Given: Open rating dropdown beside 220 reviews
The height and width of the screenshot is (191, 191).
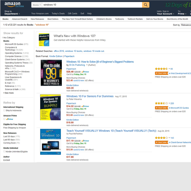Looking at the screenshot, I should [x=169, y=104].
